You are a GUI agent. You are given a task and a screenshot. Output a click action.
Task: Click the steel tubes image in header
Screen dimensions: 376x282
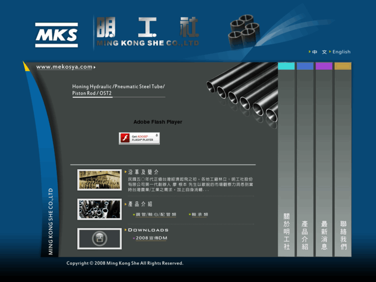(x=245, y=31)
